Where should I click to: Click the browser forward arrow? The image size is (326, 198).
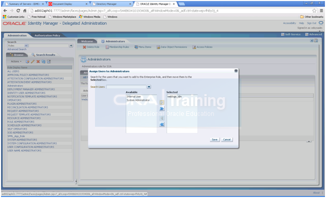pos(11,10)
